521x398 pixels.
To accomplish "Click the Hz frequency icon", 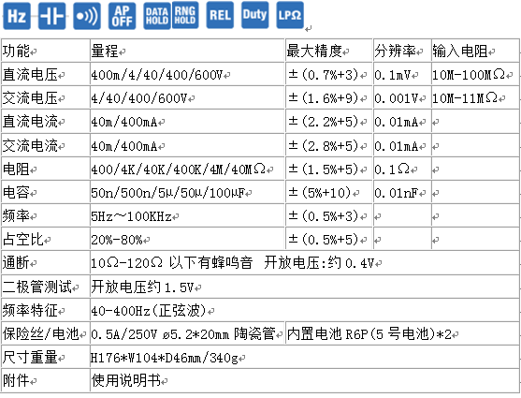I will click(17, 16).
